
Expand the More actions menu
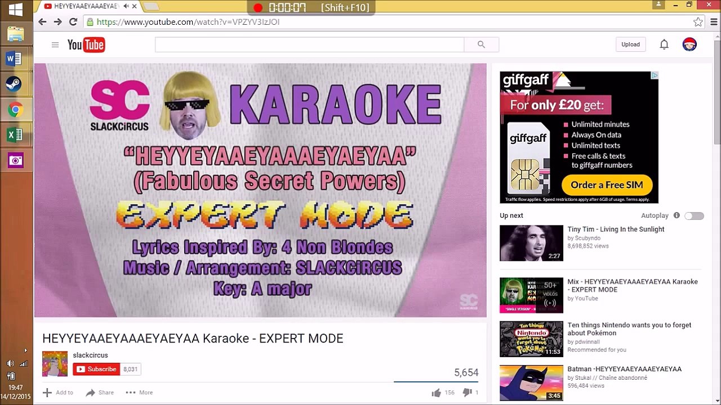point(139,393)
